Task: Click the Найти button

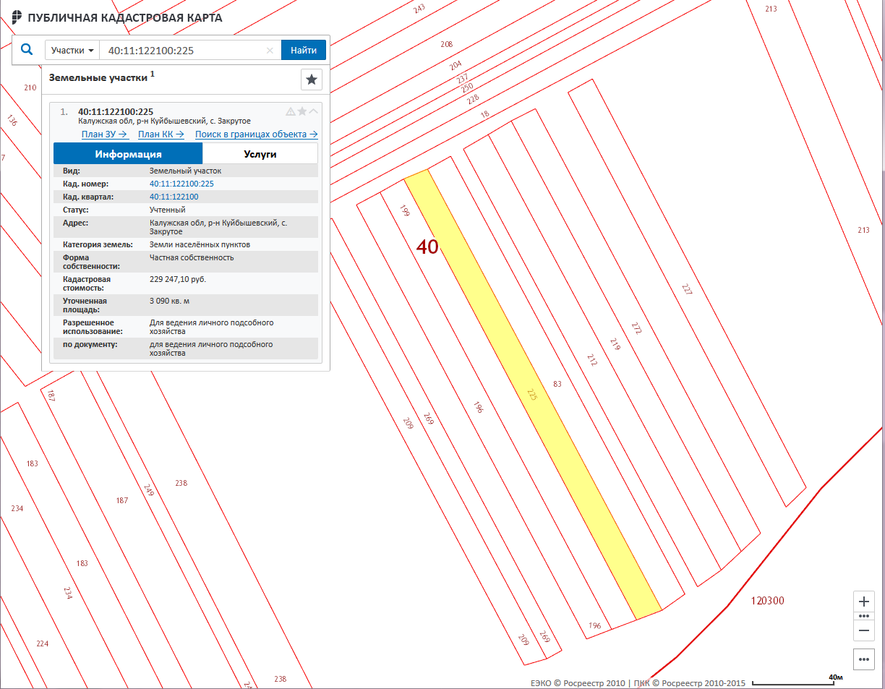Action: 304,50
